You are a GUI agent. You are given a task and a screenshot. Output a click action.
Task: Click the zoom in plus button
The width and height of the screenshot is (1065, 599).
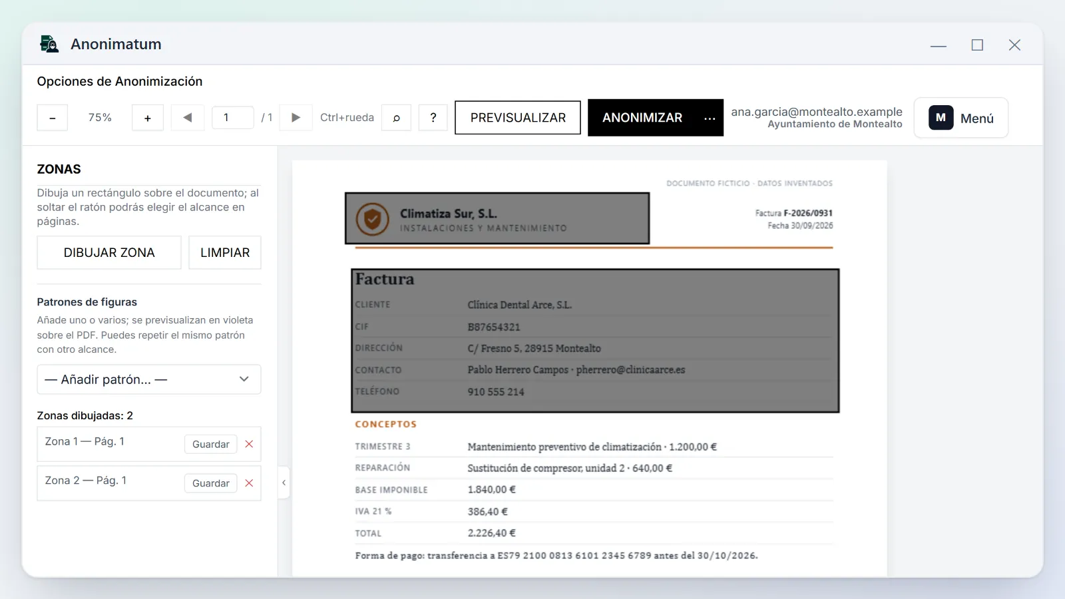tap(148, 118)
